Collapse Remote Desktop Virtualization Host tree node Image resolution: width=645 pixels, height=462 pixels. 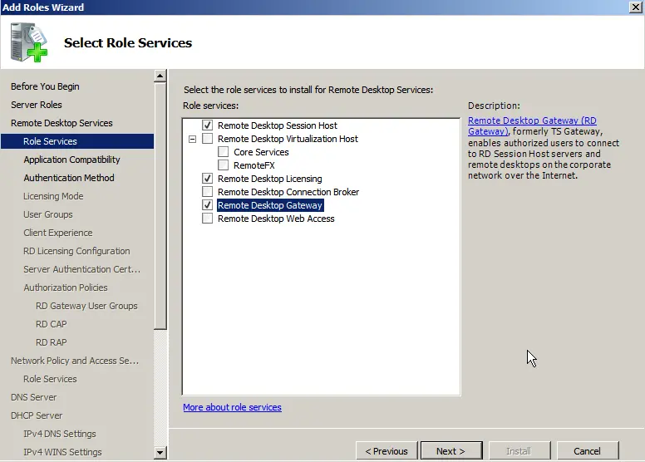tap(193, 139)
